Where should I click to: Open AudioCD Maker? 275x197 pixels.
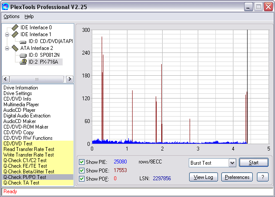19,121
